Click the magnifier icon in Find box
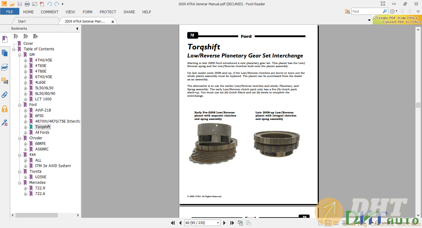This screenshot has width=422, height=228. (385, 11)
